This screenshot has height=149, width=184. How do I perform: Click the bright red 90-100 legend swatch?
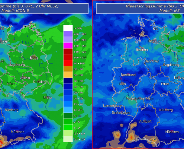(x=68, y=63)
